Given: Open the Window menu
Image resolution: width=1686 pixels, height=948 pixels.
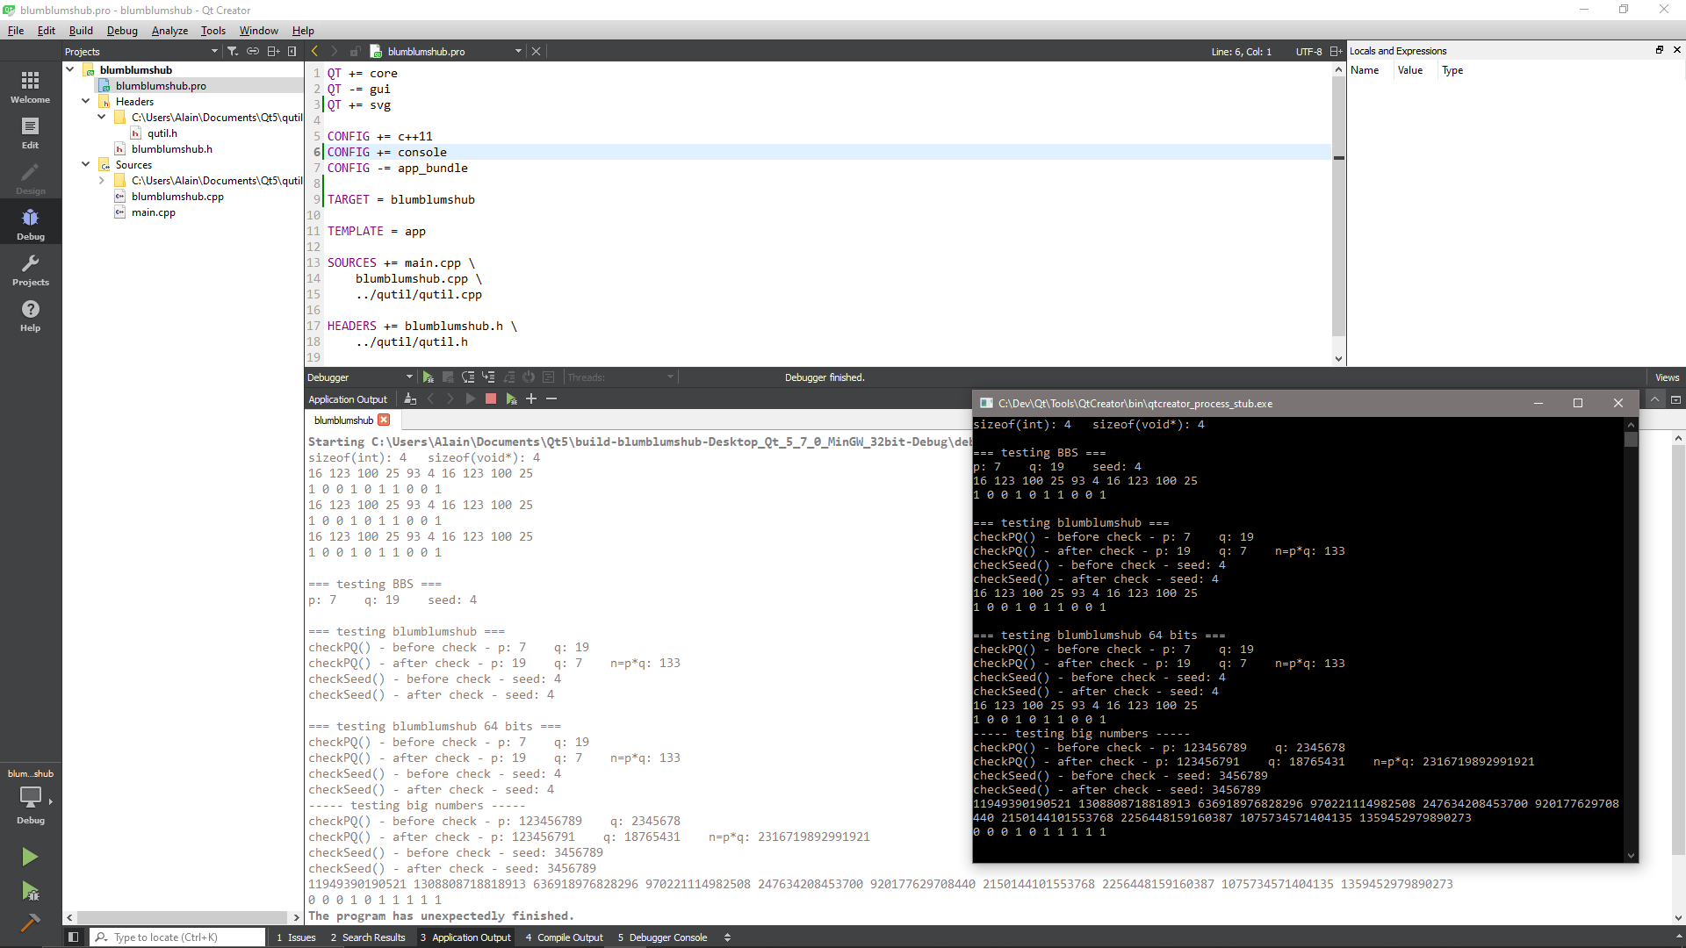Looking at the screenshot, I should click(x=259, y=30).
